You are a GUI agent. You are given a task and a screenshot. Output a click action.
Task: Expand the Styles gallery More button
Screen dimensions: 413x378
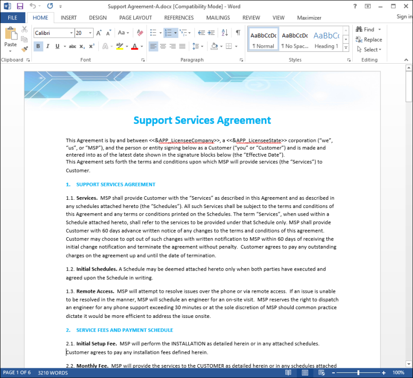346,48
